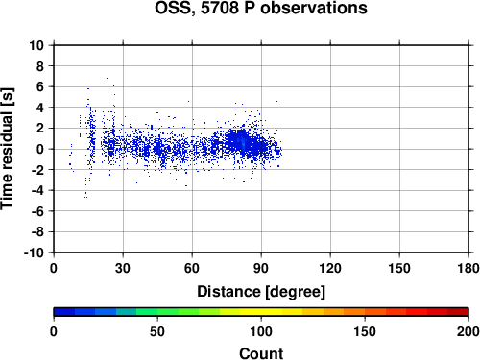Select the dark red colorbar end at 200
The height and width of the screenshot is (360, 480).
click(458, 312)
